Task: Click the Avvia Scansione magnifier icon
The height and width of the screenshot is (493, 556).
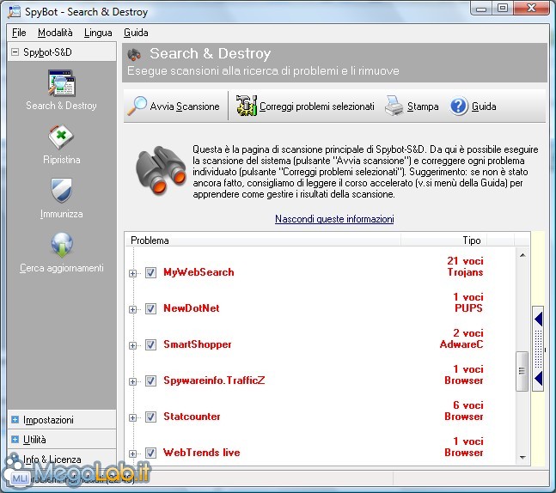Action: coord(137,106)
